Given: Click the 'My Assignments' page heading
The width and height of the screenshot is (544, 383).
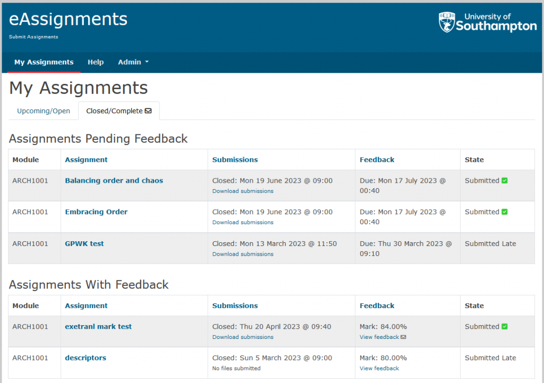Looking at the screenshot, I should pos(79,88).
